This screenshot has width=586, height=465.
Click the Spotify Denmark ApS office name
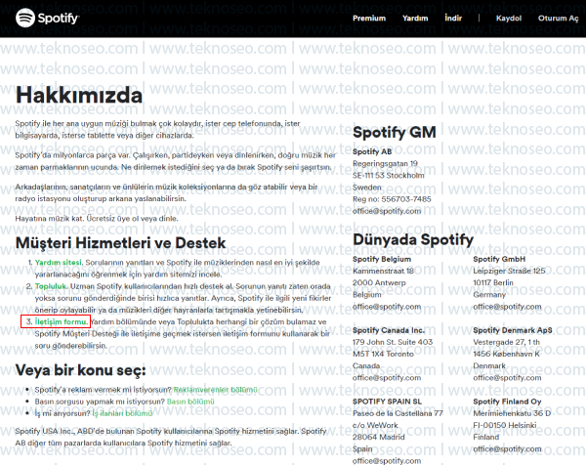(513, 330)
